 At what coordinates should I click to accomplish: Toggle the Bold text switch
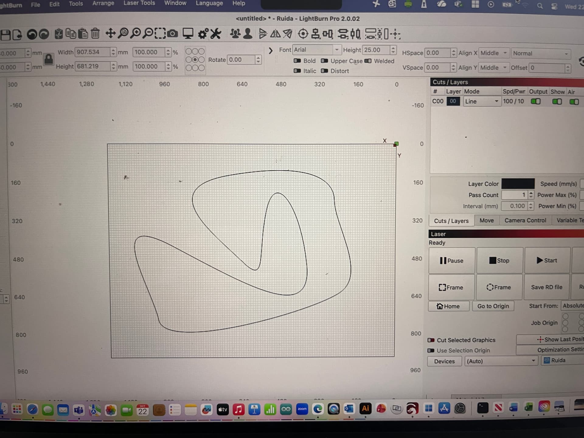(297, 61)
